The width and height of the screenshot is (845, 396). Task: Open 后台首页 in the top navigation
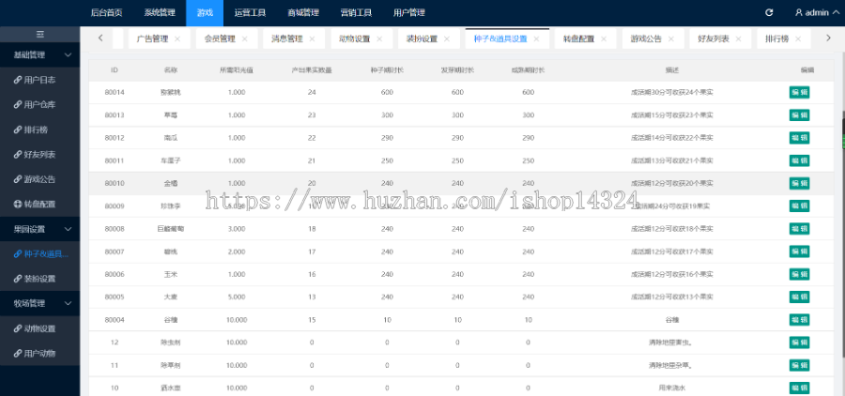(107, 12)
